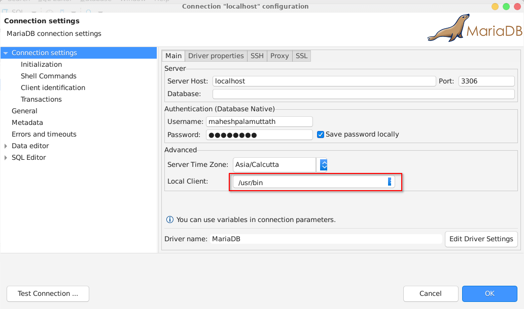Select Errors and timeouts item
This screenshot has height=309, width=524.
click(x=44, y=135)
